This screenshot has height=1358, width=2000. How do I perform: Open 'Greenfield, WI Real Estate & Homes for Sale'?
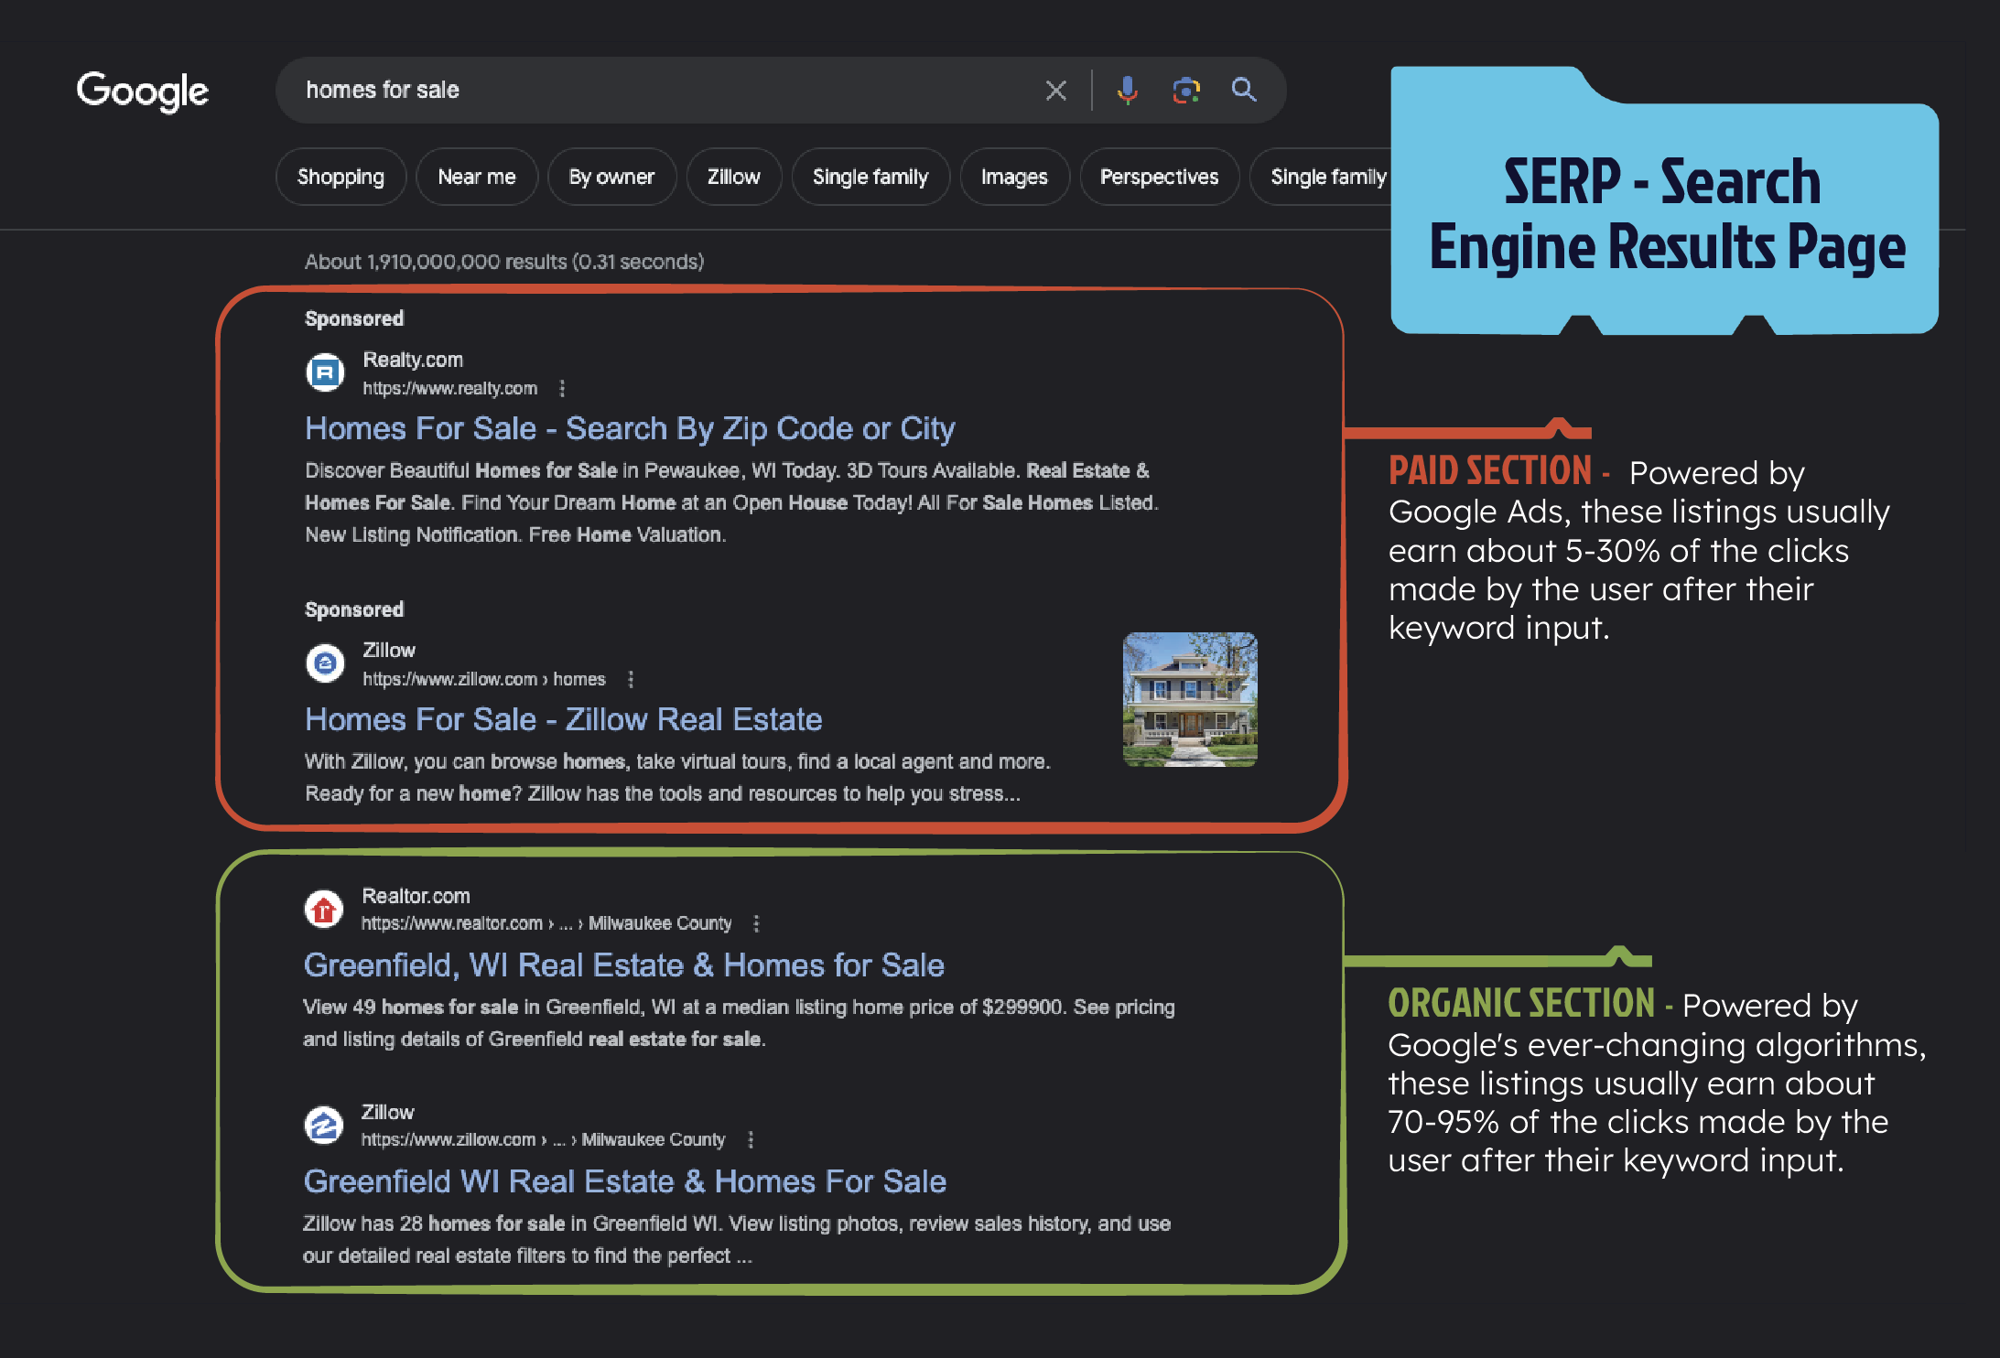click(x=623, y=965)
